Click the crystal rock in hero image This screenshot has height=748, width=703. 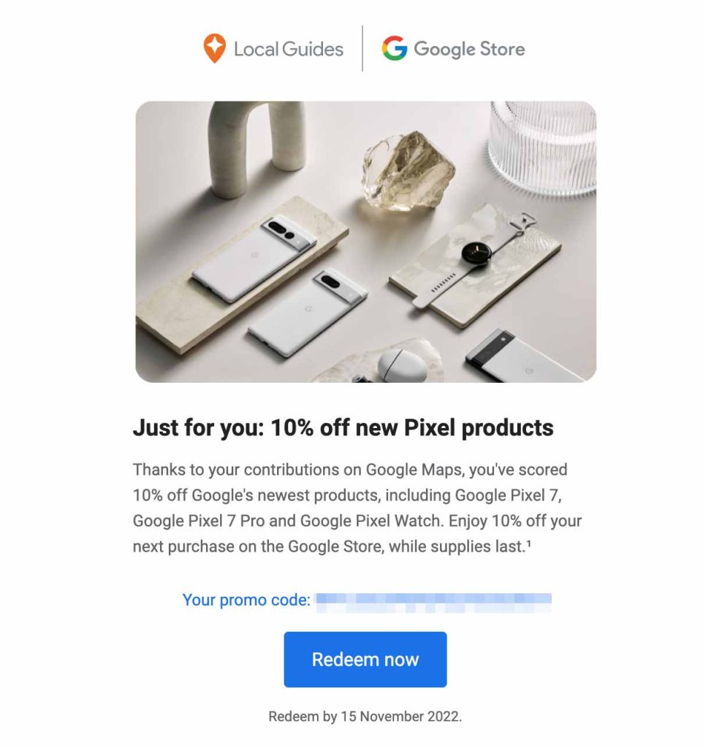pyautogui.click(x=407, y=171)
